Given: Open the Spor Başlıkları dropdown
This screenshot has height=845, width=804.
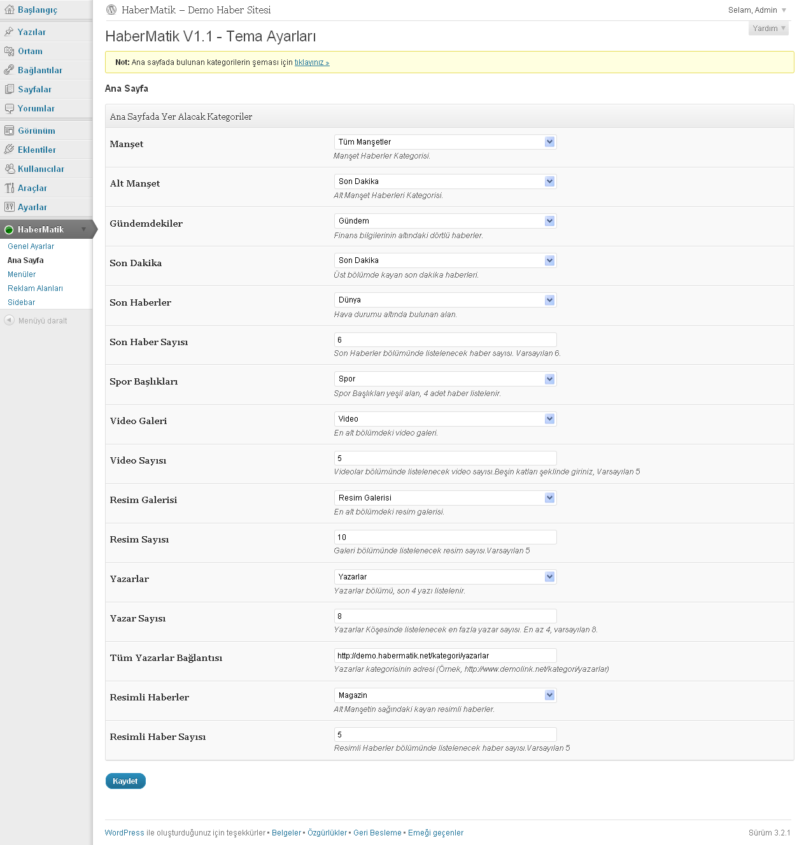Looking at the screenshot, I should point(445,379).
